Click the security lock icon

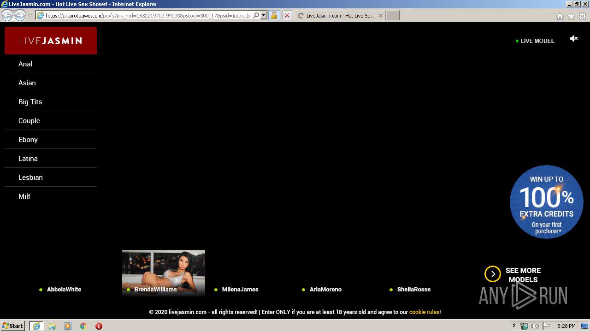274,15
